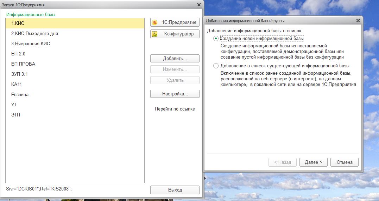Click the Далее > button
Screen dimensions: 379x201
pyautogui.click(x=313, y=162)
